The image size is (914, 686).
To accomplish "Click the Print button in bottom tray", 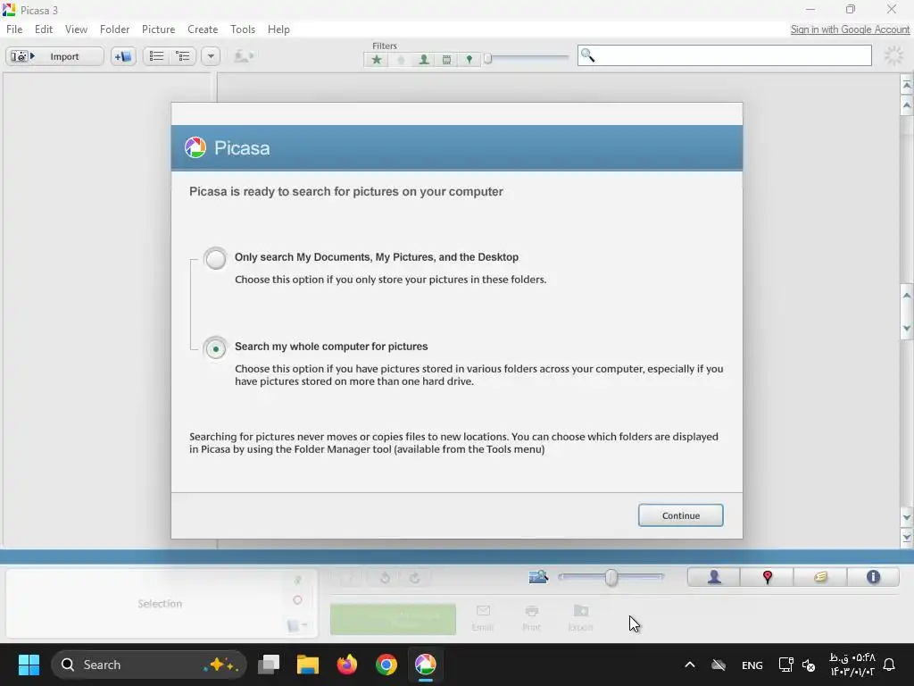I will coord(531,618).
